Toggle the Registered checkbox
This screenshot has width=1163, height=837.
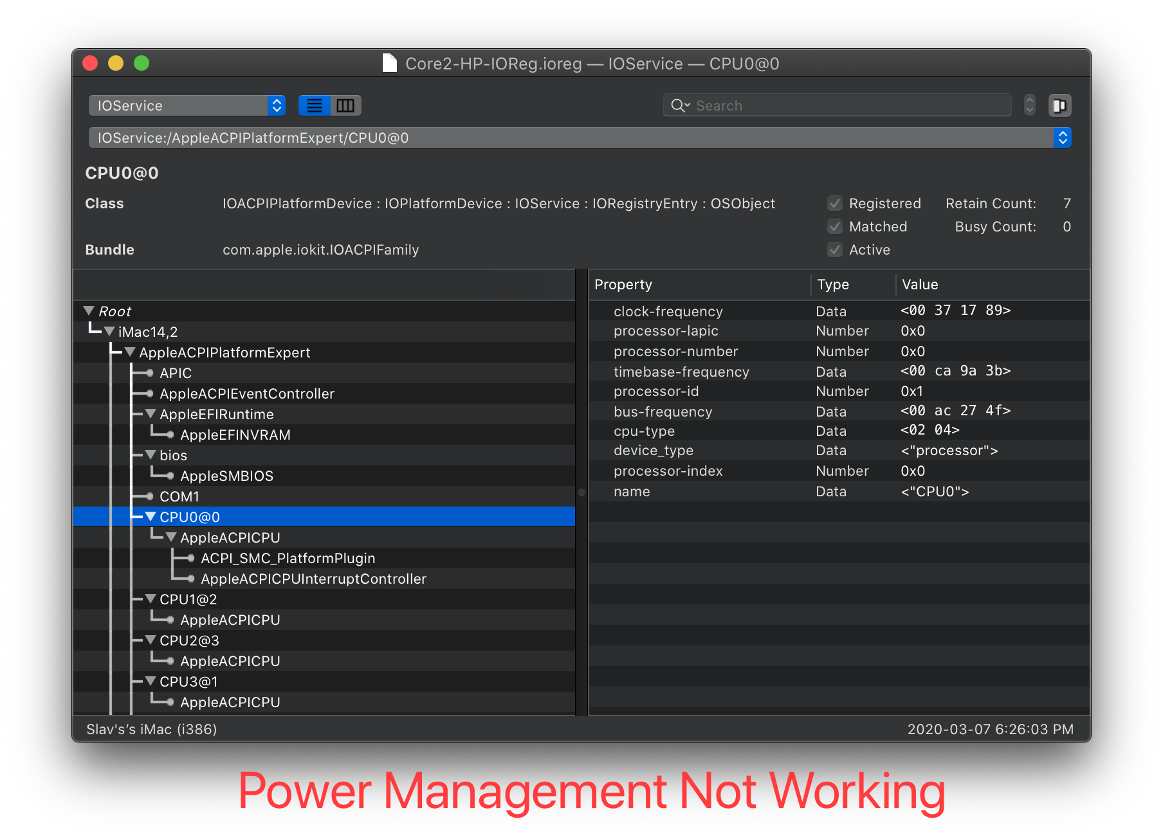[835, 204]
